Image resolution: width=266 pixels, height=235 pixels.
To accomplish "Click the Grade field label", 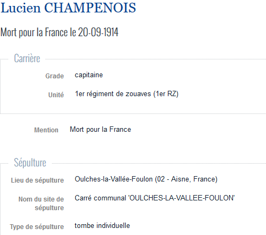I will click(x=55, y=76).
